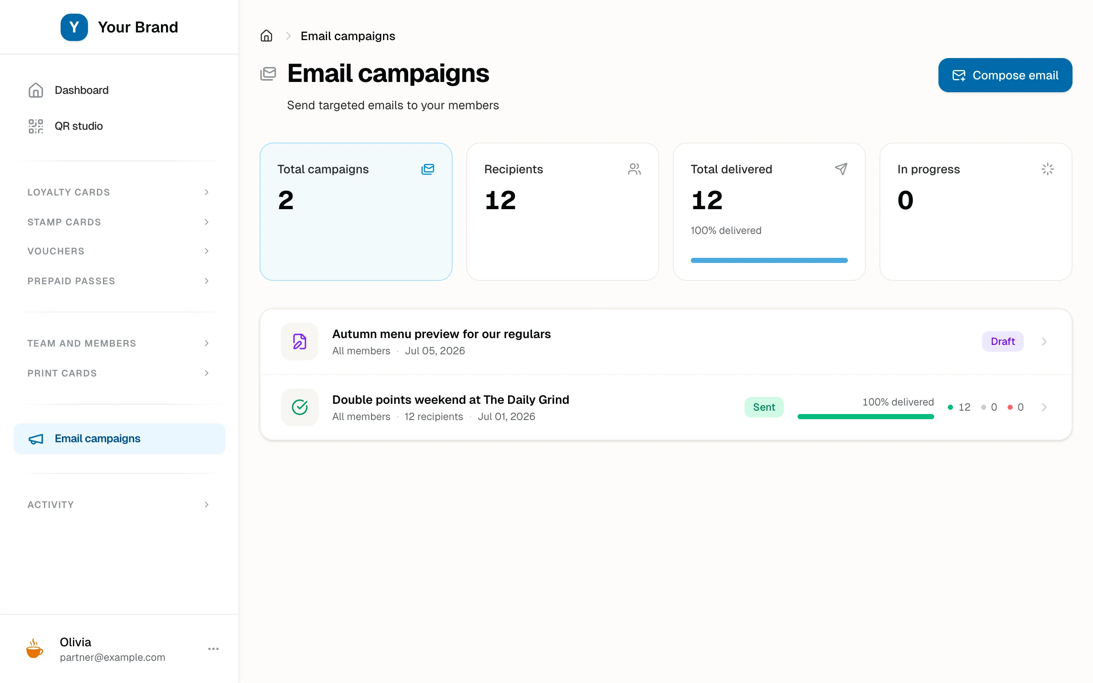Click the spinner icon on In progress card
The width and height of the screenshot is (1093, 683).
click(1047, 169)
